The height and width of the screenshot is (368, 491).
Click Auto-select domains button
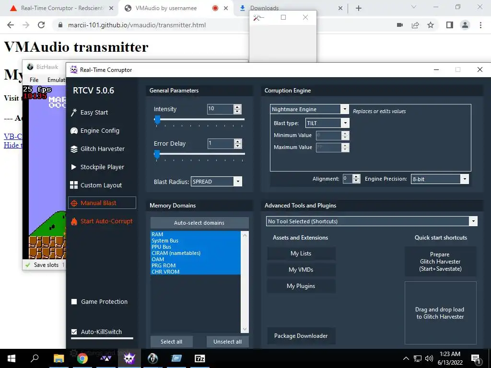click(199, 223)
